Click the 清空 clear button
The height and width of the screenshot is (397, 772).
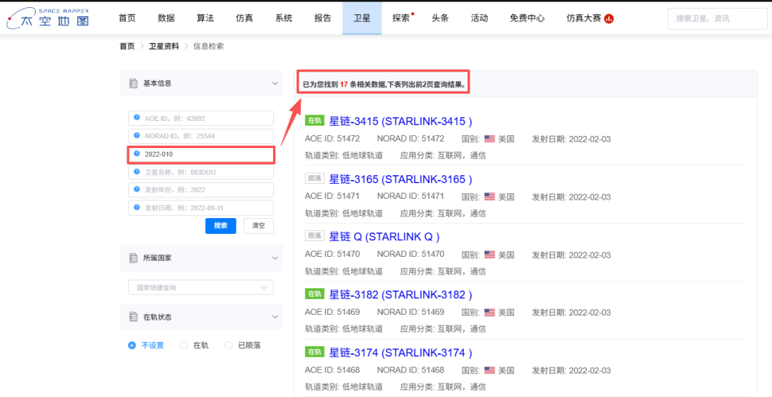[x=258, y=226]
